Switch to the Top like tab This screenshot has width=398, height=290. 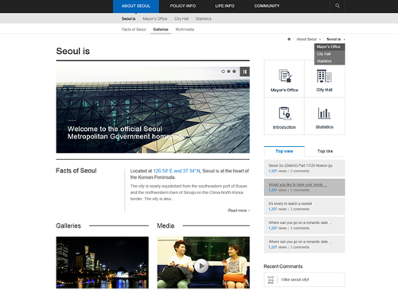coord(325,151)
